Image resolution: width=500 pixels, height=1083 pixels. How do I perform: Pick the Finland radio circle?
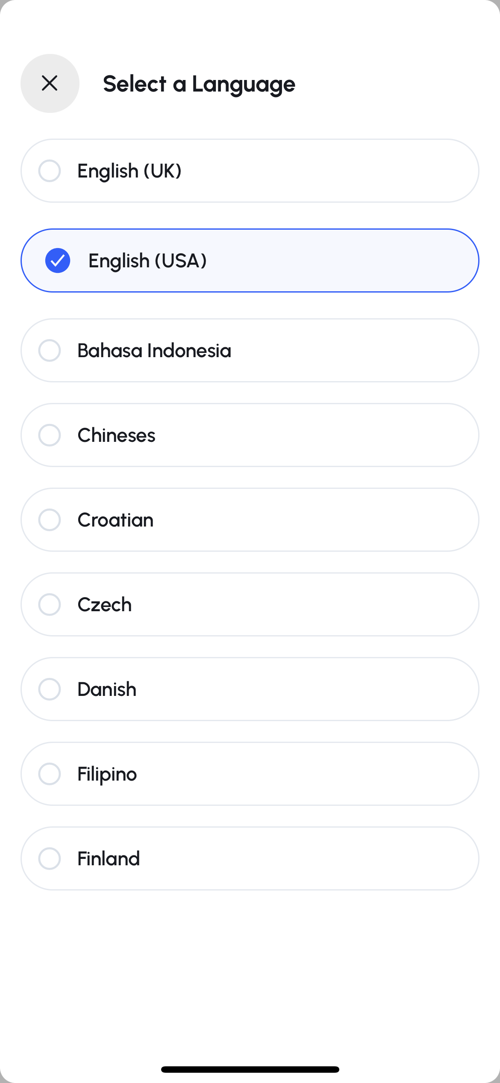50,858
